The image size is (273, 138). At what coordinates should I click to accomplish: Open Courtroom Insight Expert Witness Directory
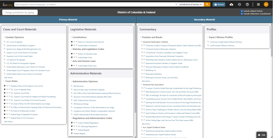pos(226,42)
